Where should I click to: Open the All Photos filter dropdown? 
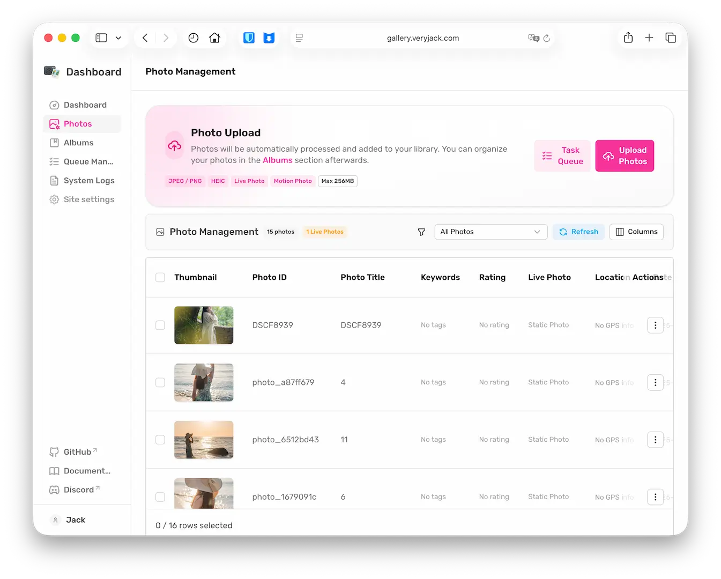tap(490, 232)
